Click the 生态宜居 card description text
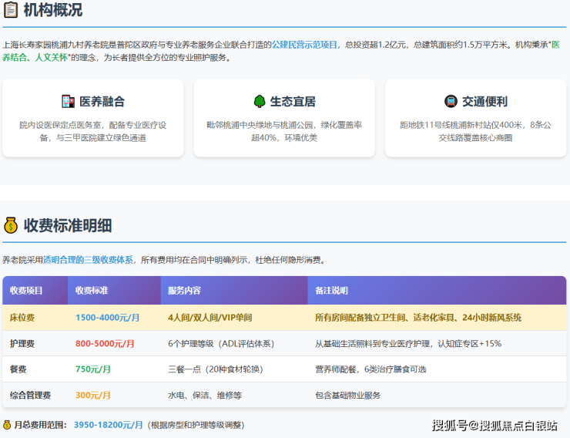570x438 pixels. [x=284, y=131]
